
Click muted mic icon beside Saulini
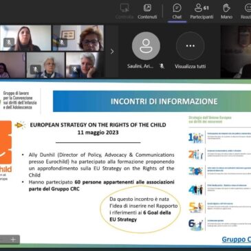pos(162,67)
